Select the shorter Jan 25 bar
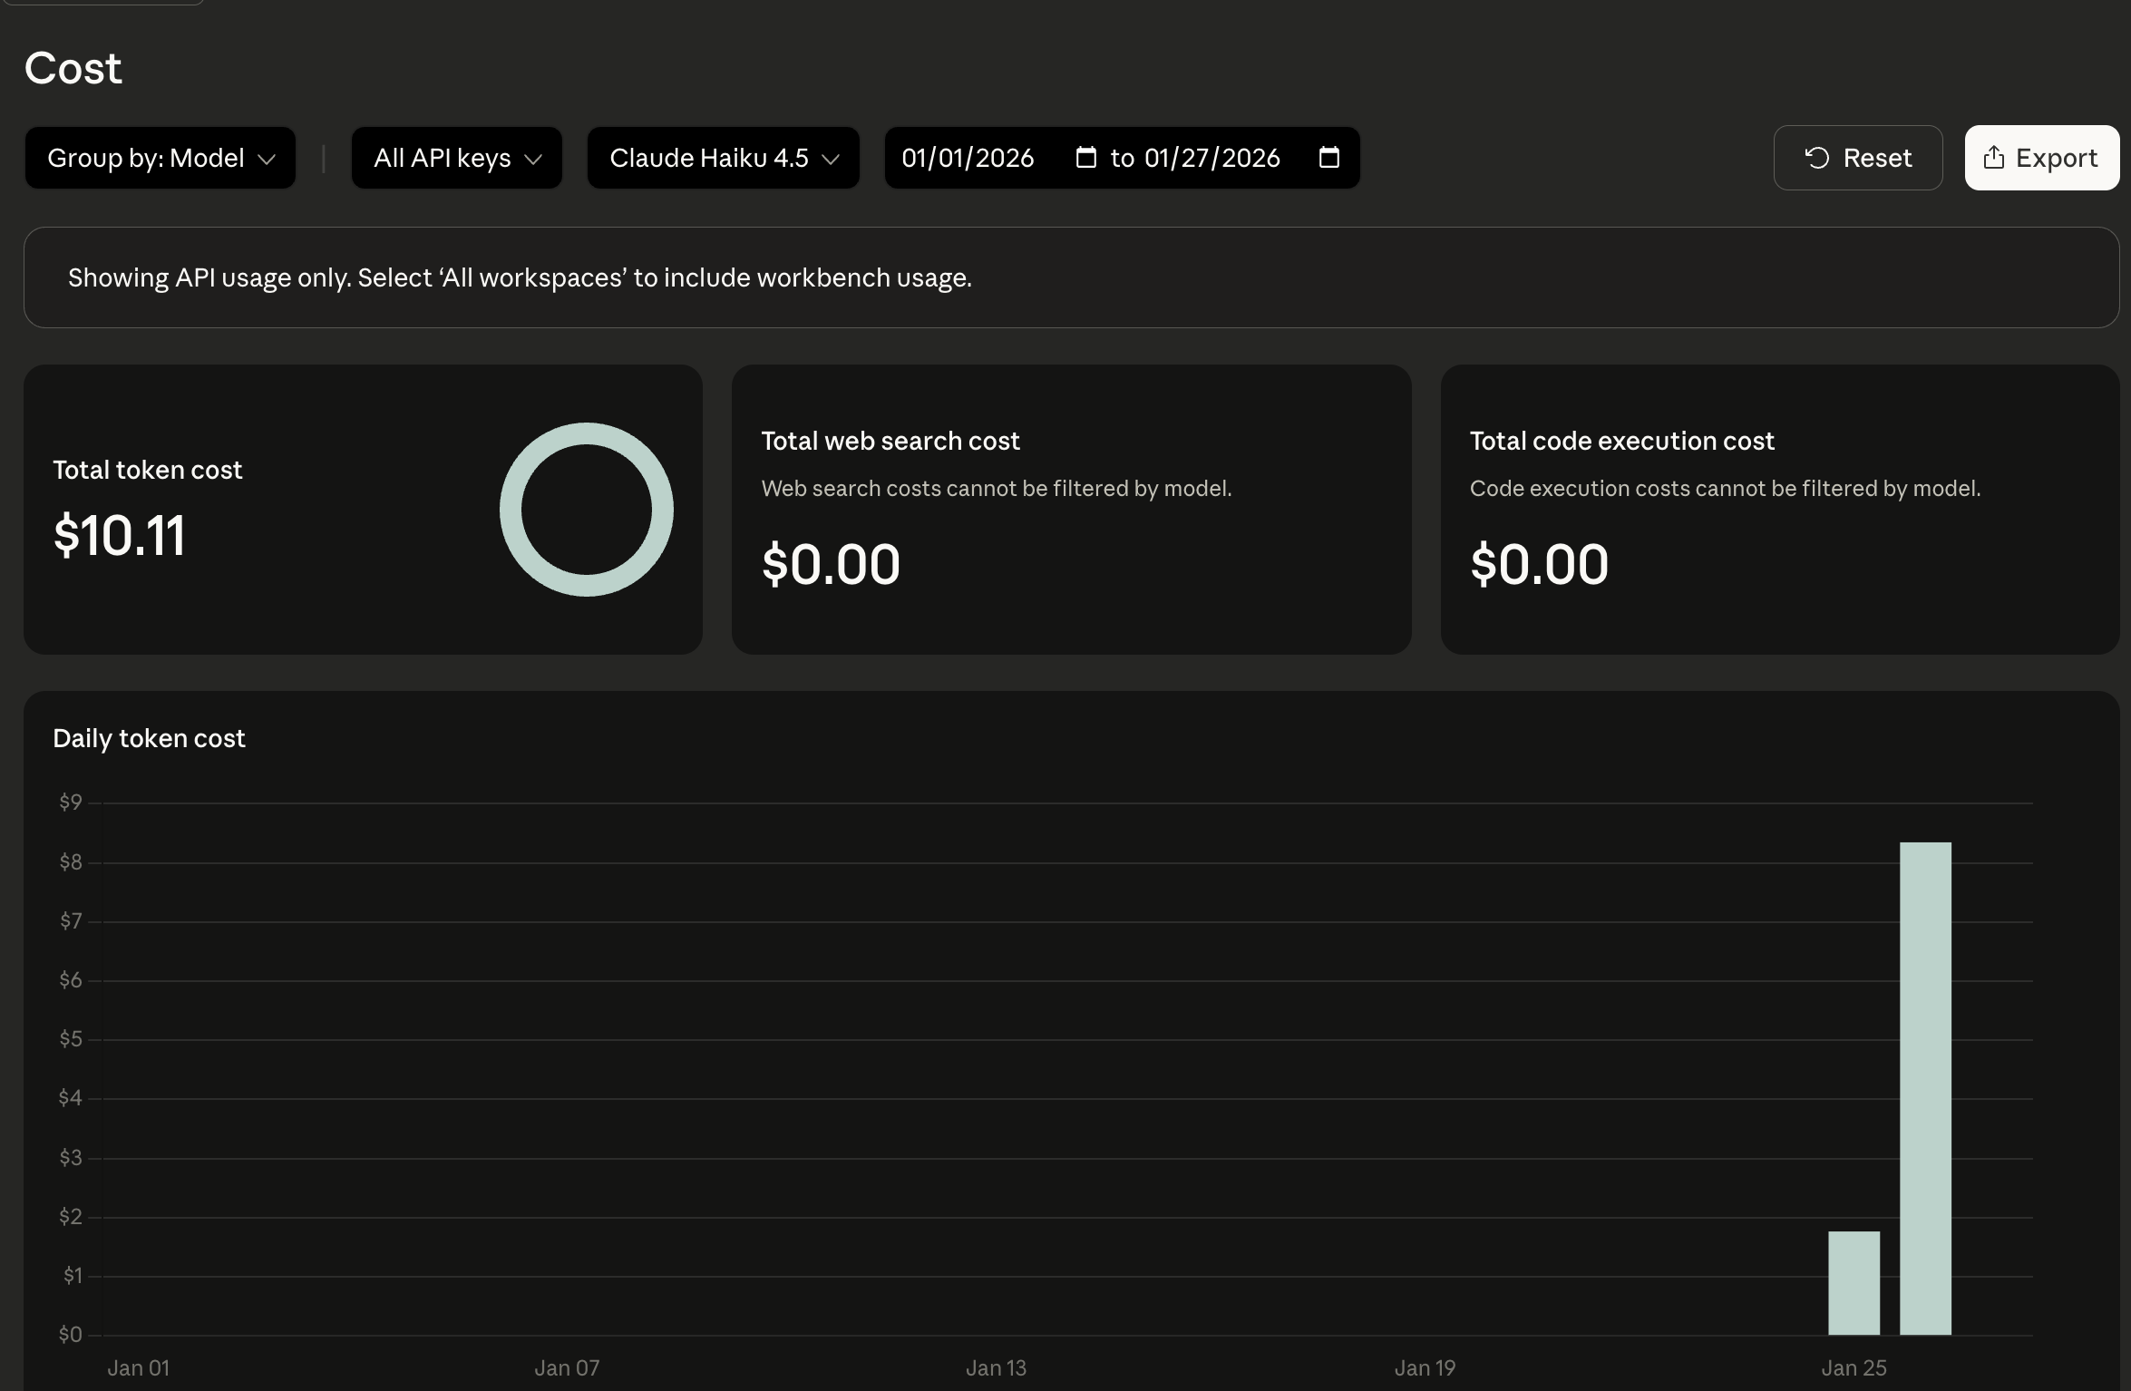 pos(1854,1282)
